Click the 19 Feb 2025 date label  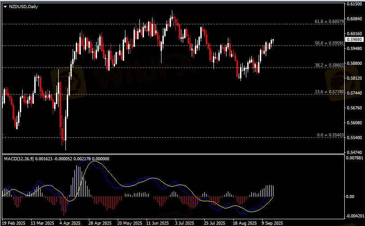point(14,223)
